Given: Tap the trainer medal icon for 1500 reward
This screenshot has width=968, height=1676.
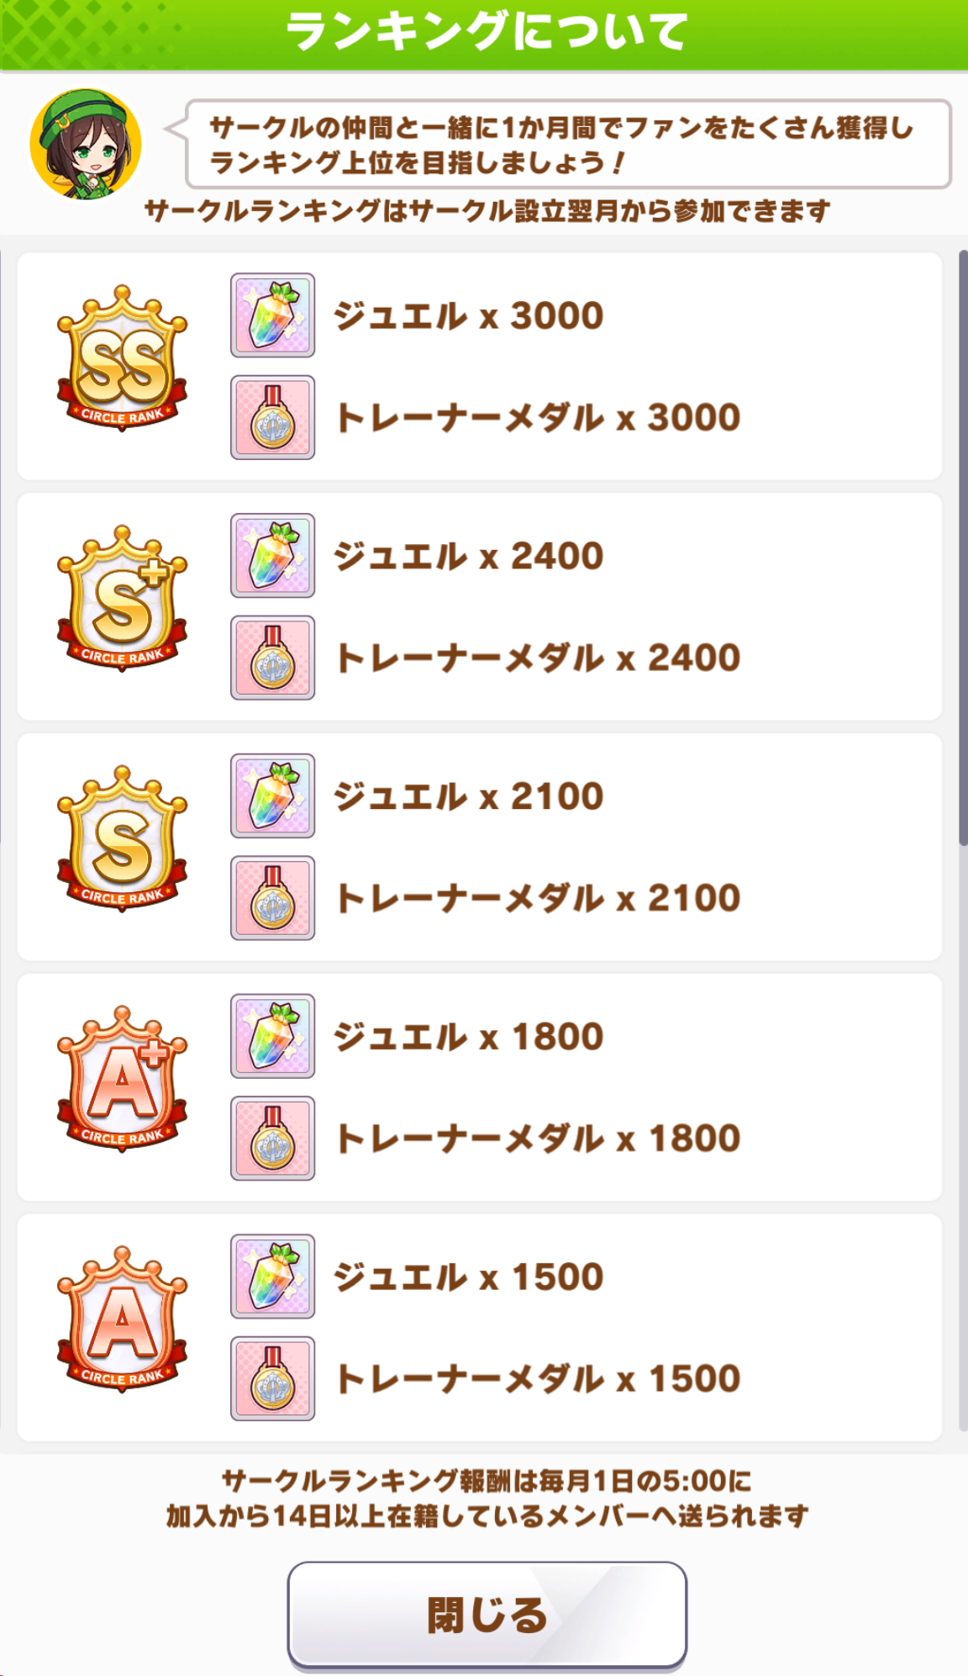Looking at the screenshot, I should (273, 1378).
